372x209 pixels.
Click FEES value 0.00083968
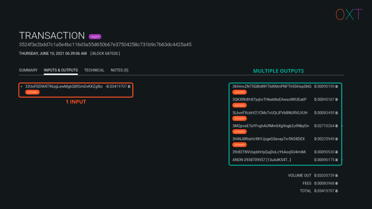click(x=326, y=183)
